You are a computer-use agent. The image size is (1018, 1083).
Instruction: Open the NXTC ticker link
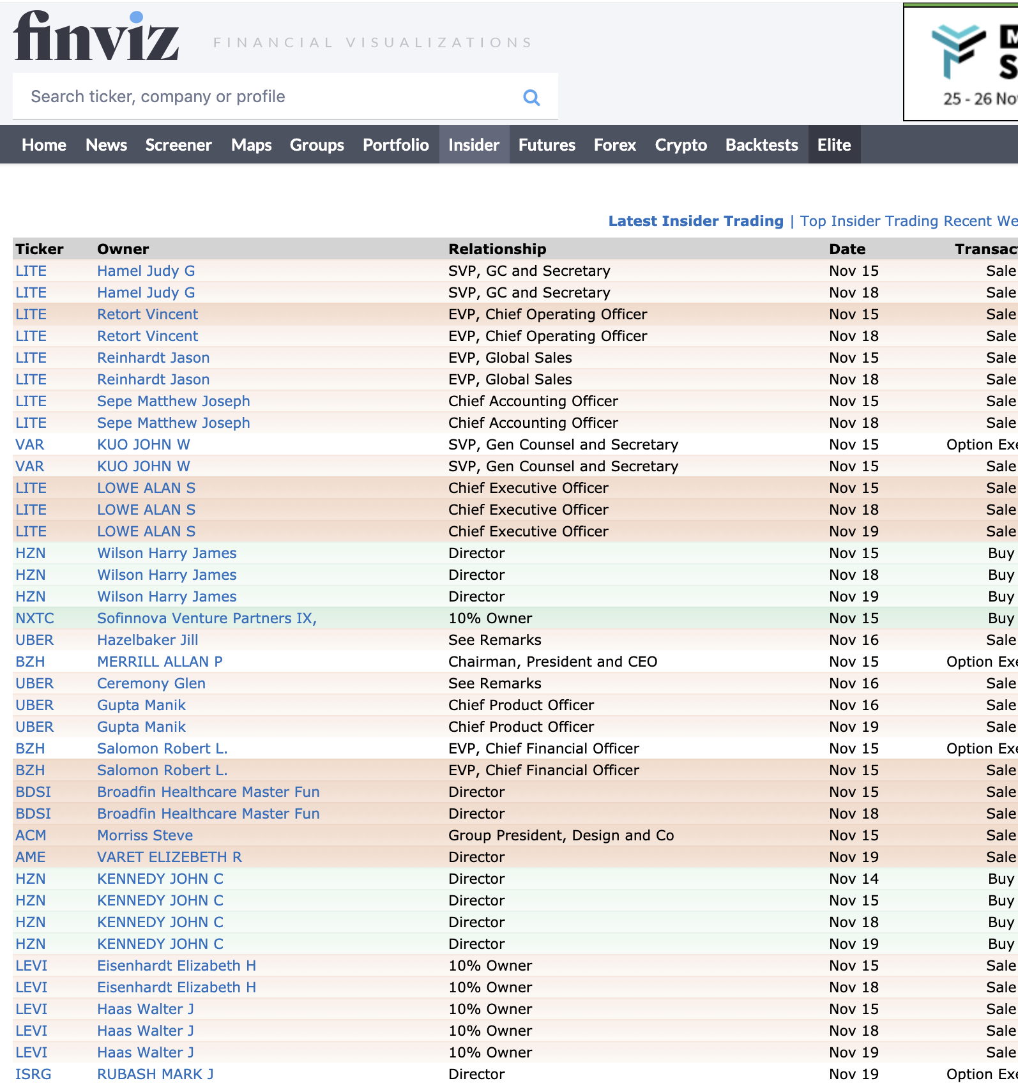click(34, 618)
